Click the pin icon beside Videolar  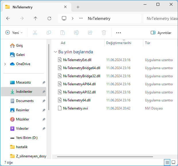(x=44, y=129)
